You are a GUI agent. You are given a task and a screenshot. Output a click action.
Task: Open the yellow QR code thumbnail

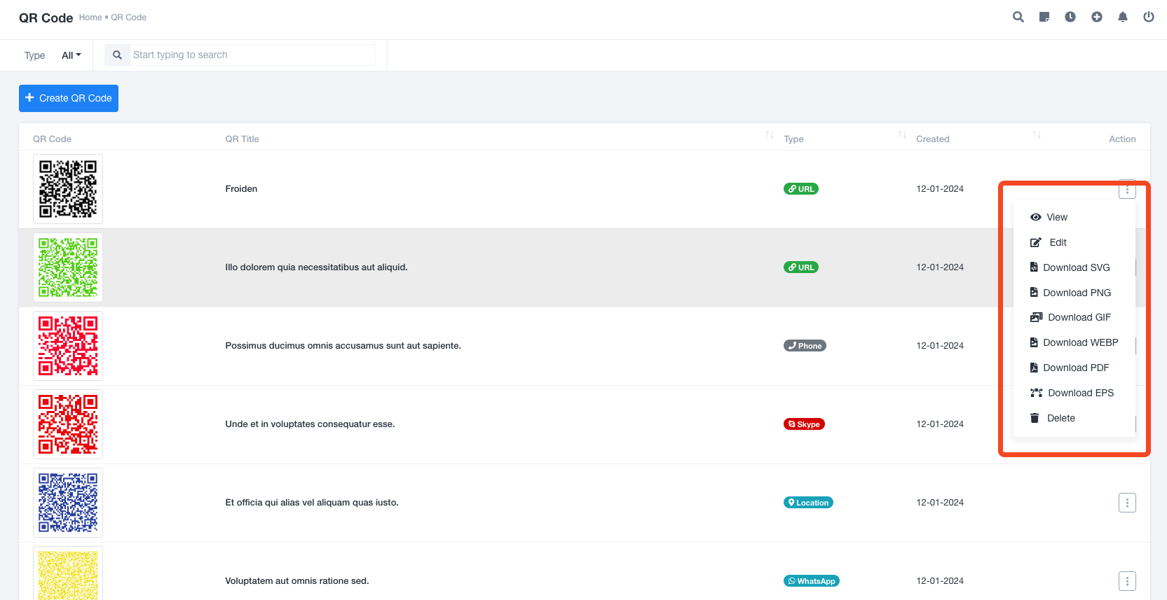point(68,574)
